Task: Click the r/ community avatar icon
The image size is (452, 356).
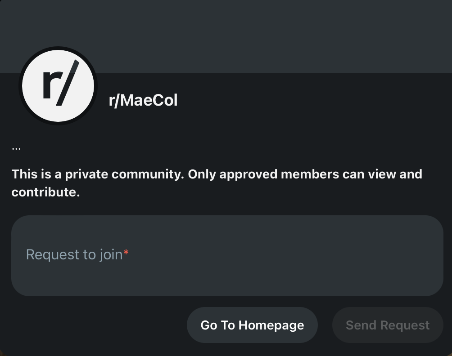Action: pyautogui.click(x=58, y=85)
